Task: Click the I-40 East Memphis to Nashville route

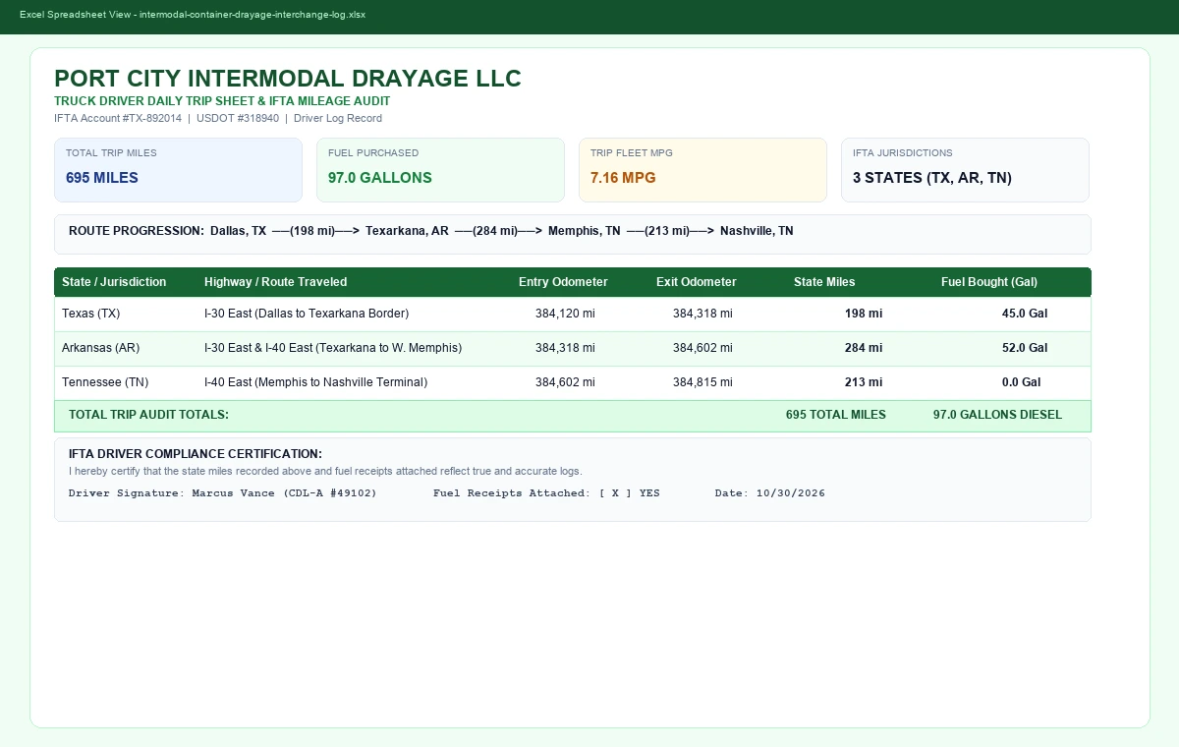Action: click(315, 382)
